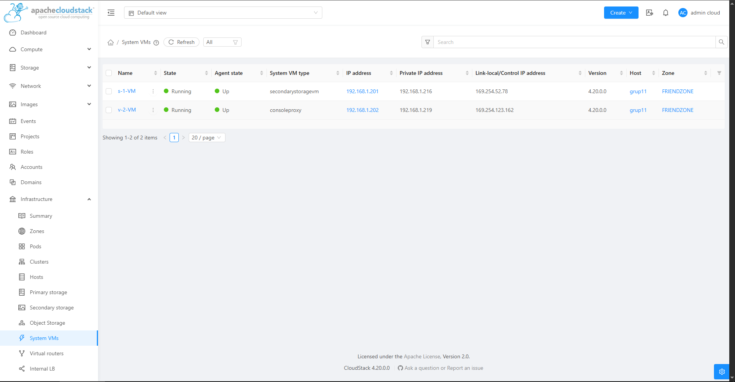
Task: Collapse the sidebar with the menu fold icon
Action: tap(111, 13)
